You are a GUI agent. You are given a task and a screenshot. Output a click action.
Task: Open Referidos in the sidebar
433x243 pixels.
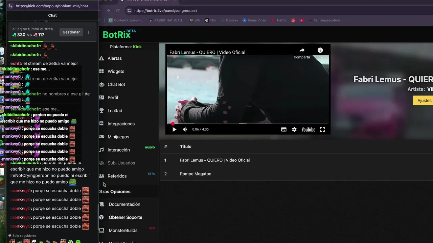tap(117, 176)
